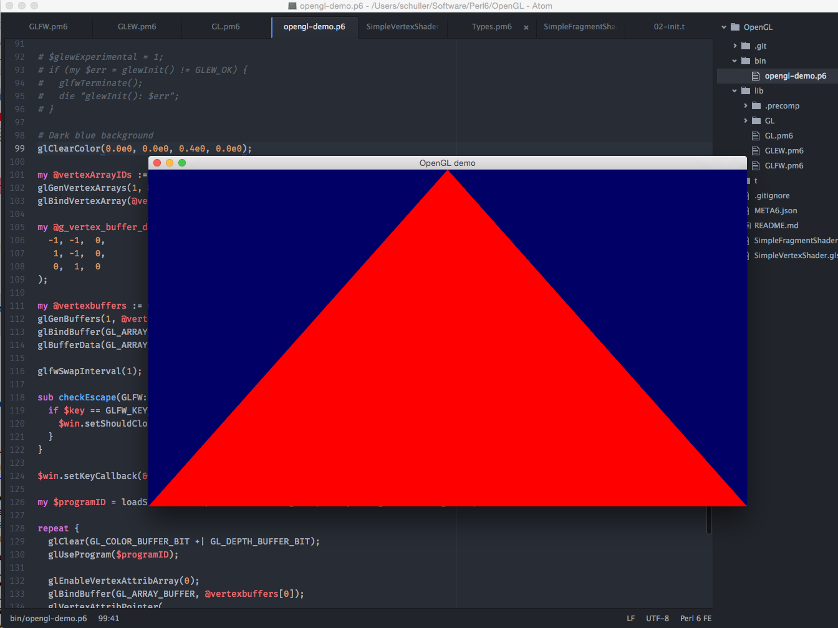The height and width of the screenshot is (628, 838).
Task: Open README.md in the tree view
Action: click(x=776, y=226)
